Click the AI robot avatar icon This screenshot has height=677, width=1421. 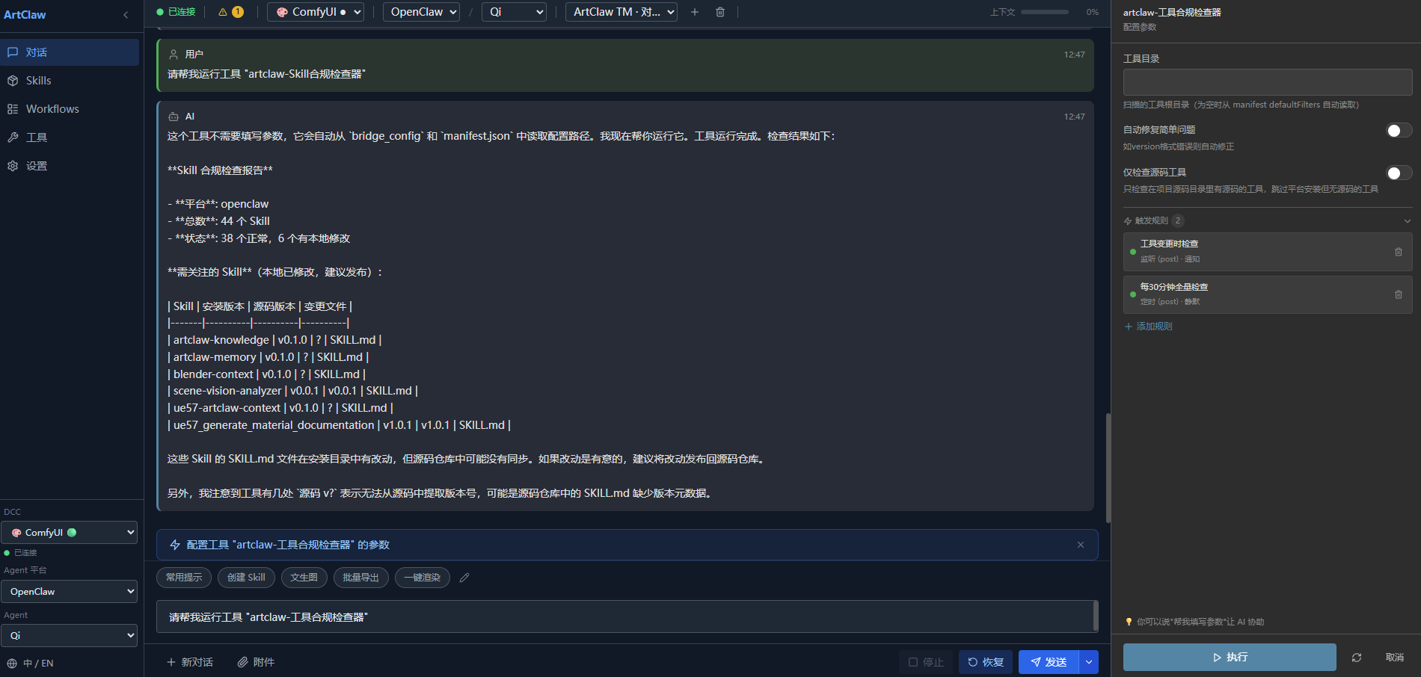pyautogui.click(x=174, y=117)
